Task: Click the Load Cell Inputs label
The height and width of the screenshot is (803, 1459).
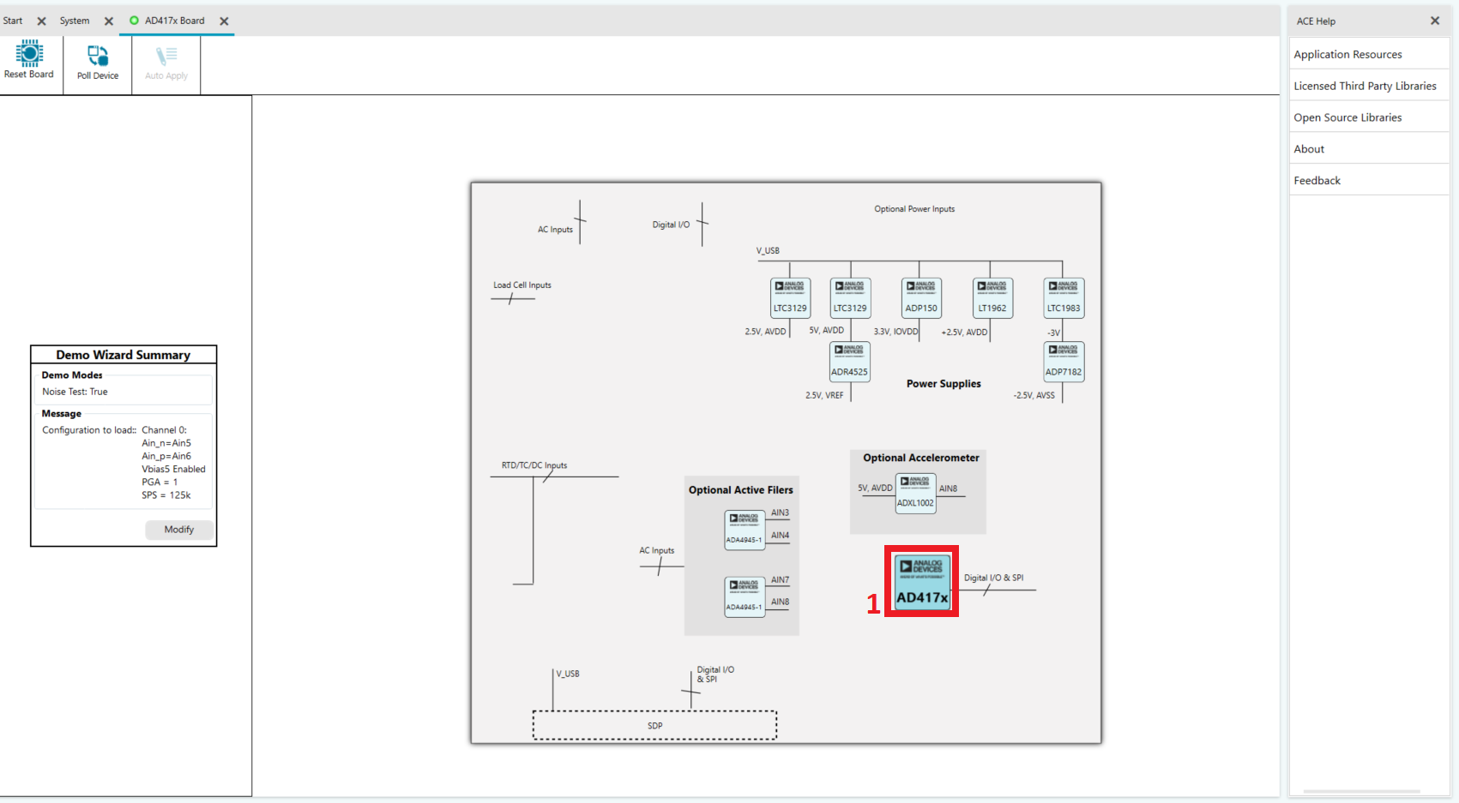Action: (522, 285)
